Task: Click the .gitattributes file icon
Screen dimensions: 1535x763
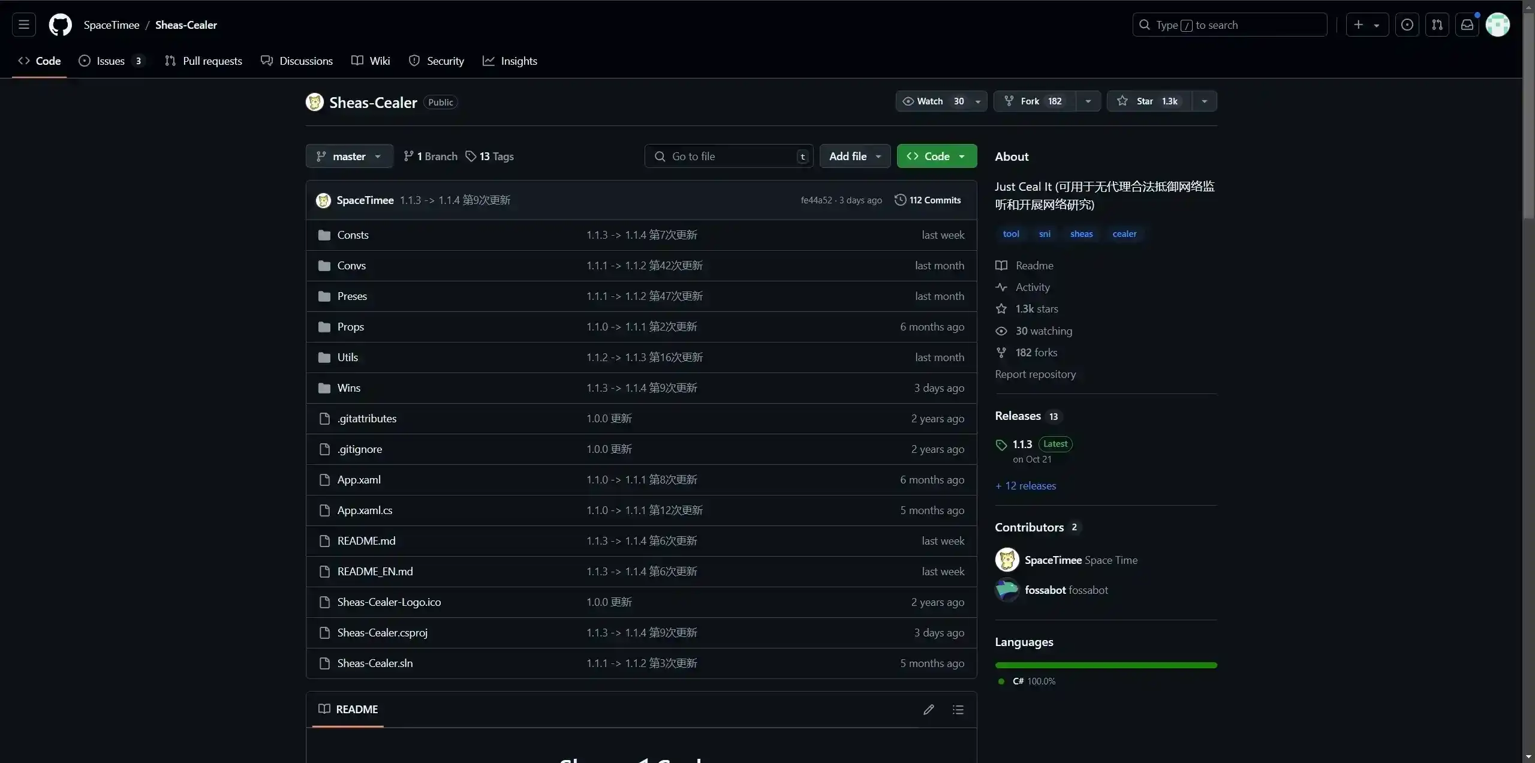Action: pos(324,418)
